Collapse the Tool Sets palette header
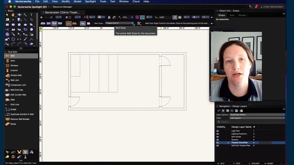 tap(6, 52)
